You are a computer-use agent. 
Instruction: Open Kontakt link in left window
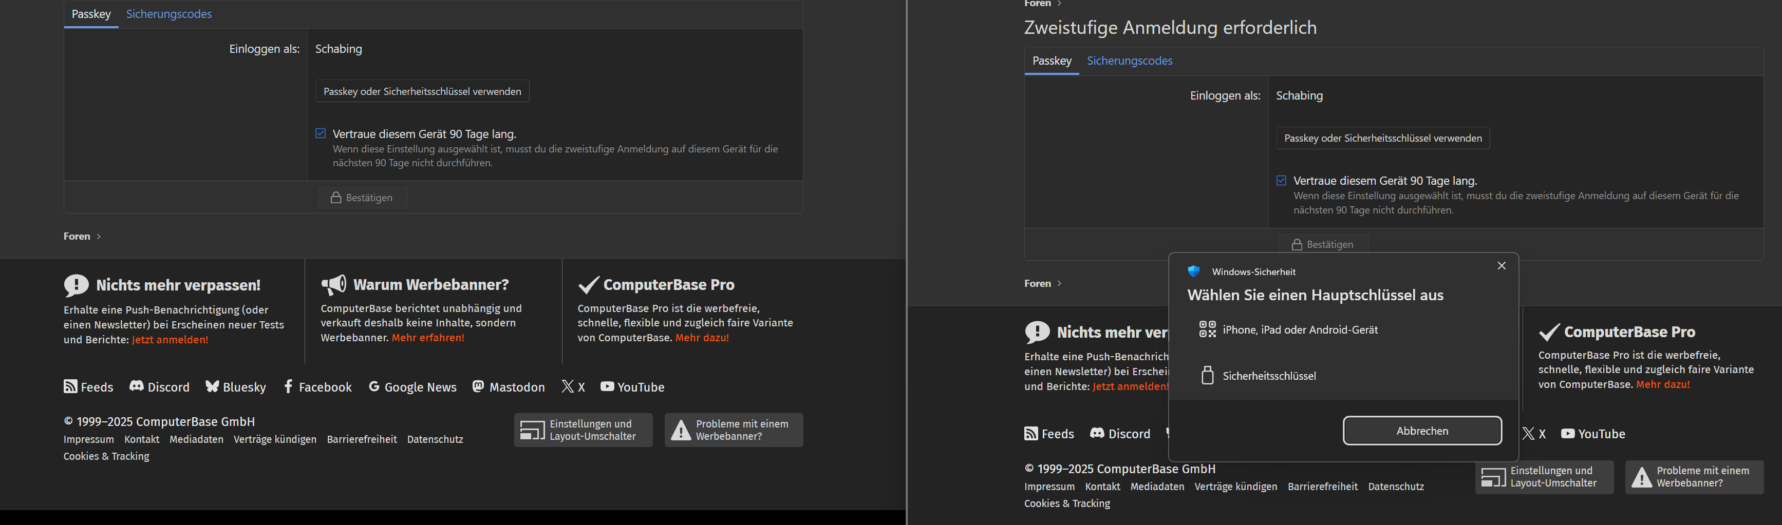point(142,439)
